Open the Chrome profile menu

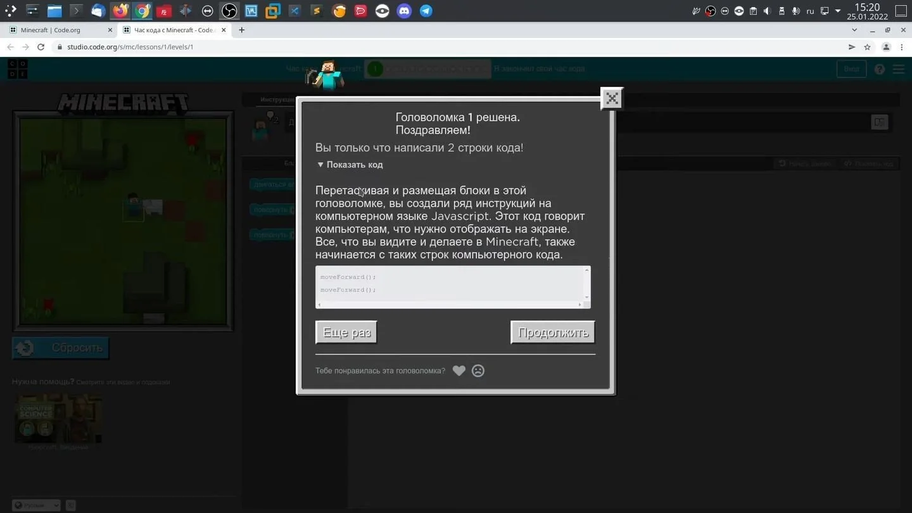click(x=886, y=47)
